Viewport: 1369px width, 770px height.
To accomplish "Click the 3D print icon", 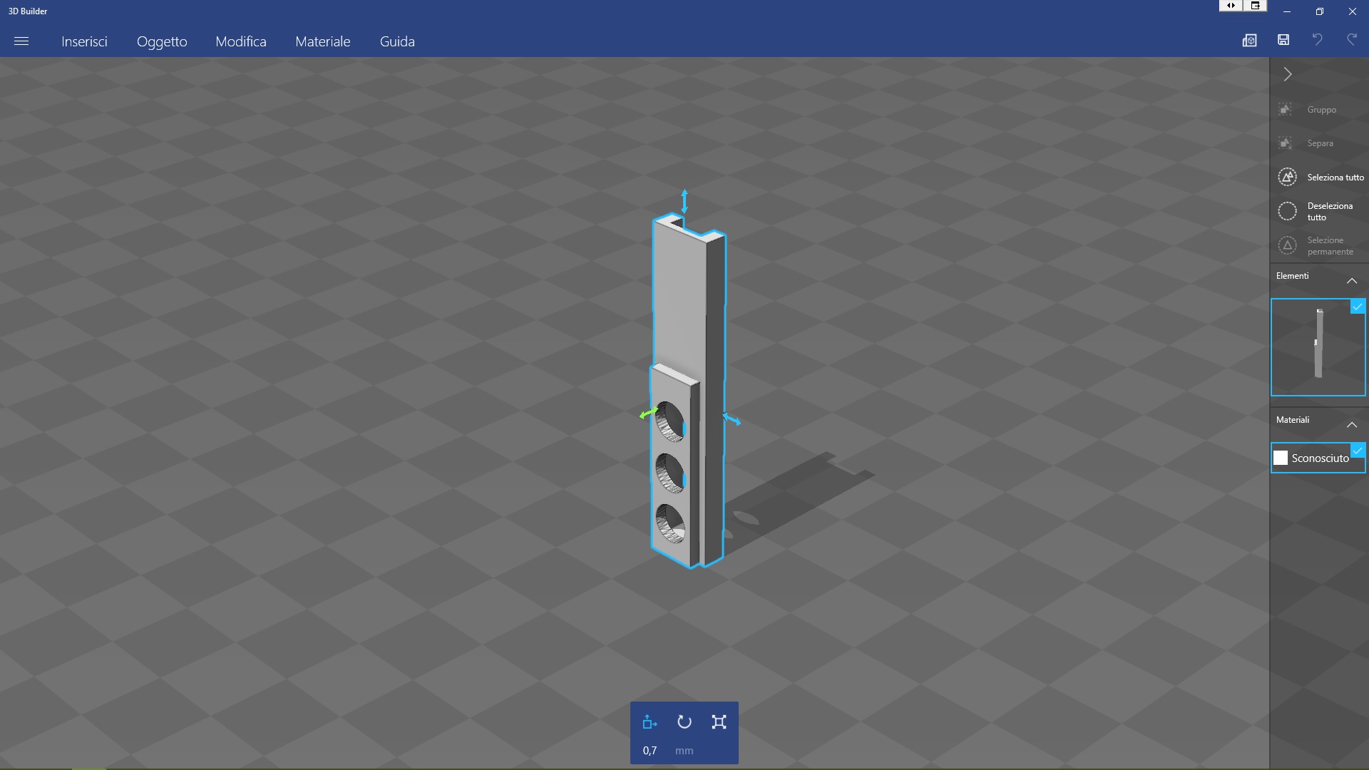I will coord(1249,41).
